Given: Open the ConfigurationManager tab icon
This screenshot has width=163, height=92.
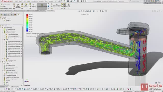Looking at the screenshot, I should click(8, 15).
